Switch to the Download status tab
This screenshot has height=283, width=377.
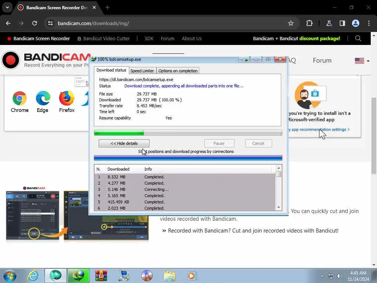(x=111, y=70)
